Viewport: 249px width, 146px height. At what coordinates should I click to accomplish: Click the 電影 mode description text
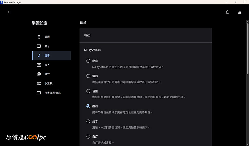127,82
